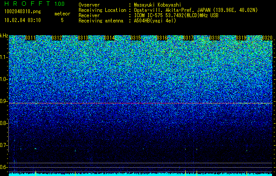Screen dimensions: 276x176
Task: Click the 0317 time marker
Action: [188, 38]
